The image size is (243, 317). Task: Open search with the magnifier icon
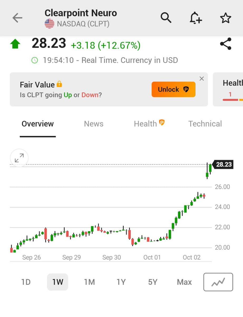point(166,18)
